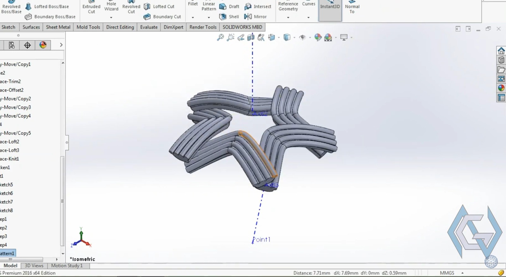The height and width of the screenshot is (277, 506).
Task: Click the Hide/Show Items eye icon
Action: (302, 38)
